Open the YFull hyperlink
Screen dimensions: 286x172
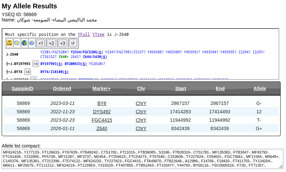point(84,34)
